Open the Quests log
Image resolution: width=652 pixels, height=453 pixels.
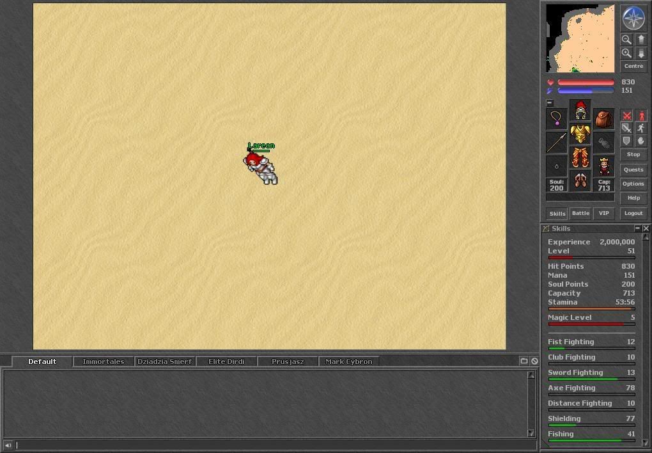click(x=633, y=170)
